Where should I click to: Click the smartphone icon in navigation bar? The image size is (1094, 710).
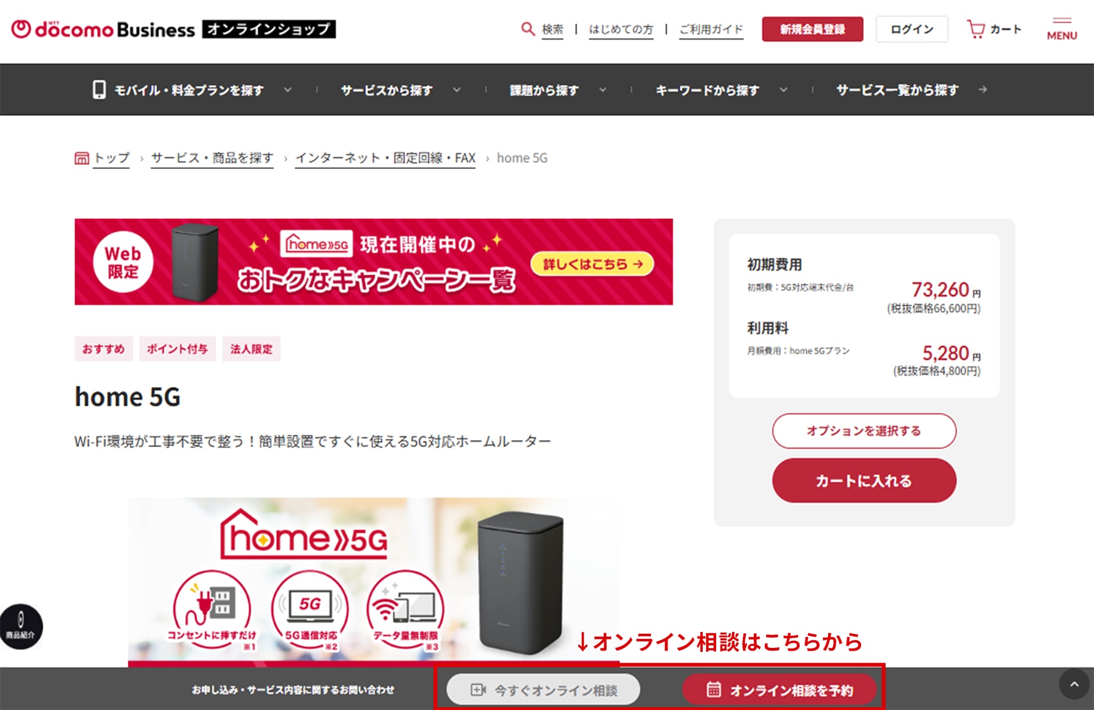tap(99, 90)
